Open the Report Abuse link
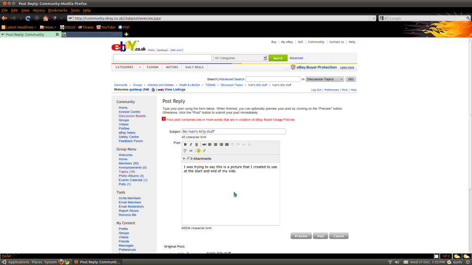 pos(129,211)
